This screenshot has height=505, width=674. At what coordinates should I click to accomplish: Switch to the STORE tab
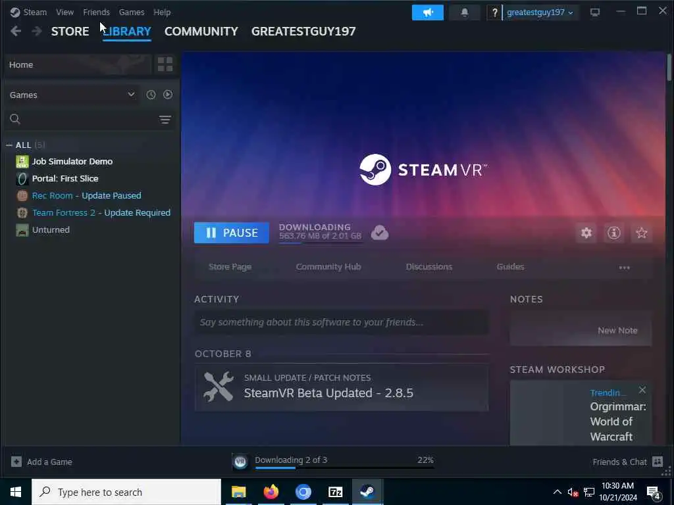tap(70, 32)
